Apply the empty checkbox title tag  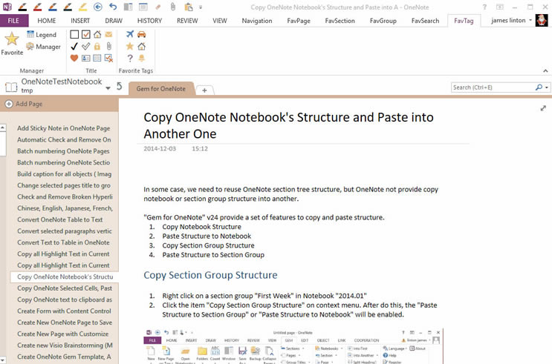pyautogui.click(x=74, y=34)
